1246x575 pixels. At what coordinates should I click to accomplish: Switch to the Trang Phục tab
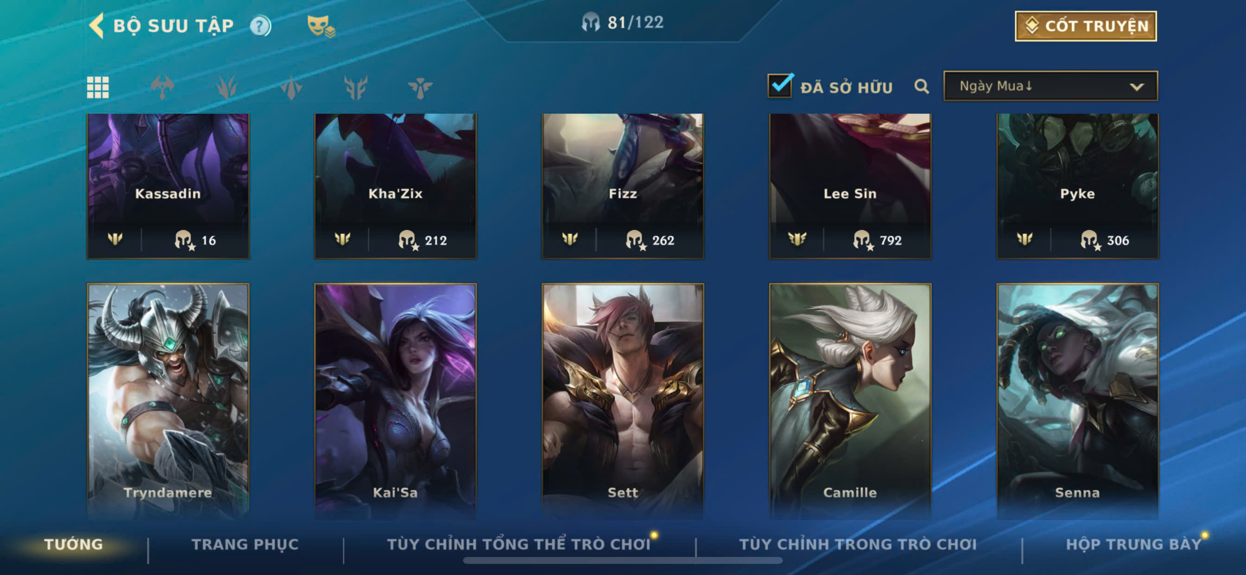point(245,544)
